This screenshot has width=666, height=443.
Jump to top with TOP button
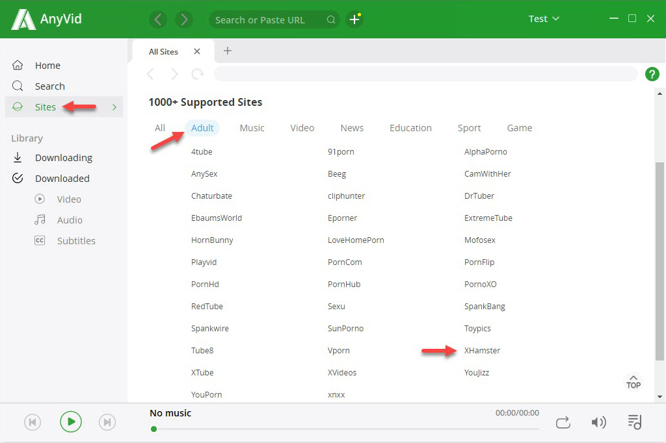click(x=633, y=382)
